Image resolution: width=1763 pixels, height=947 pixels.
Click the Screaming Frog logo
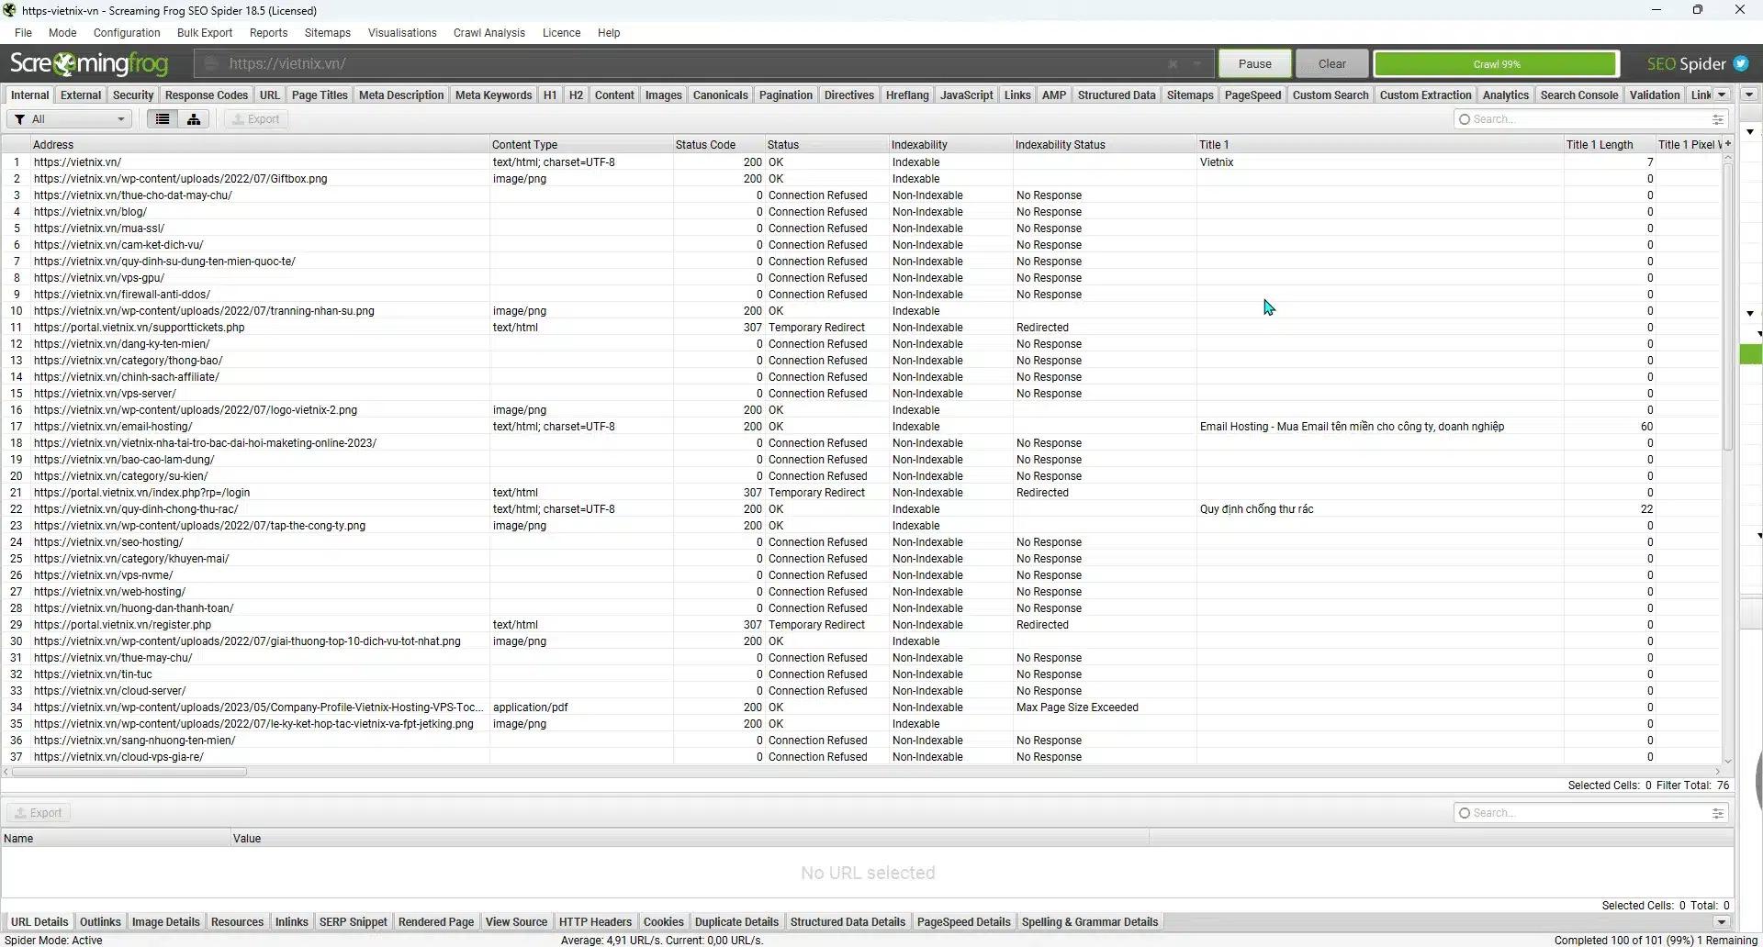pos(89,64)
